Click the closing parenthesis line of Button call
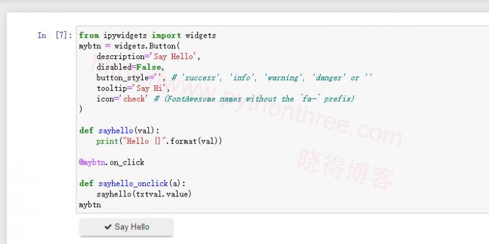The width and height of the screenshot is (489, 244). (81, 109)
